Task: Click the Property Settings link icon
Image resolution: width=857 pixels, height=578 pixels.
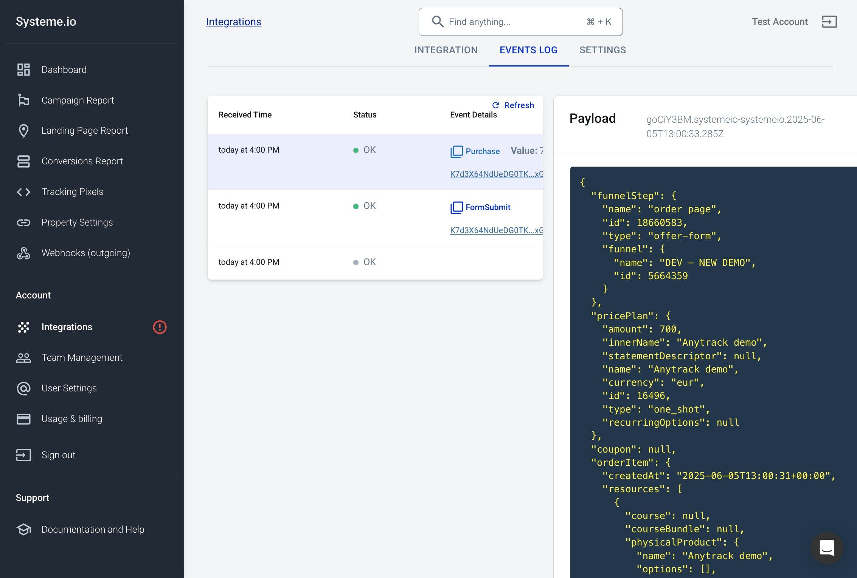Action: [x=23, y=222]
